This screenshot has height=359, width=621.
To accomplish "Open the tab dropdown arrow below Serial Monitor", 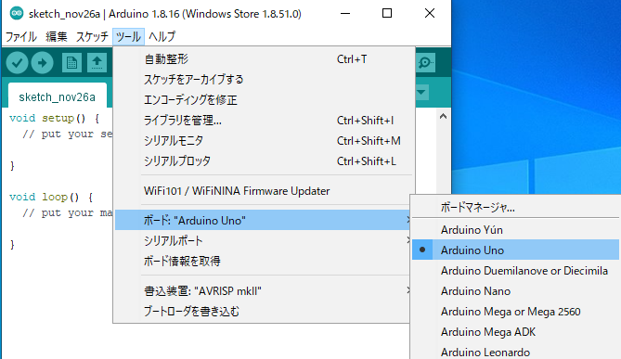I will tap(421, 93).
